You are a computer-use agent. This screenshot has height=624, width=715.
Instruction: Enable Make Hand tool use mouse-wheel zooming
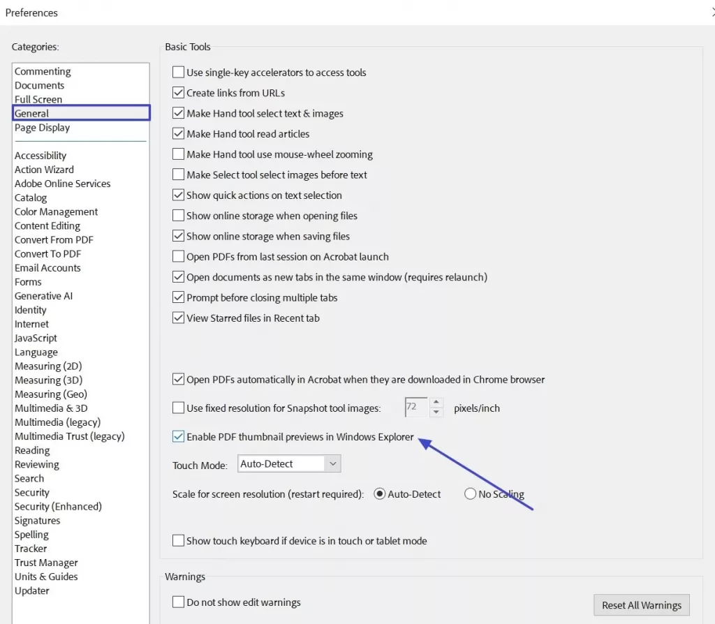178,154
